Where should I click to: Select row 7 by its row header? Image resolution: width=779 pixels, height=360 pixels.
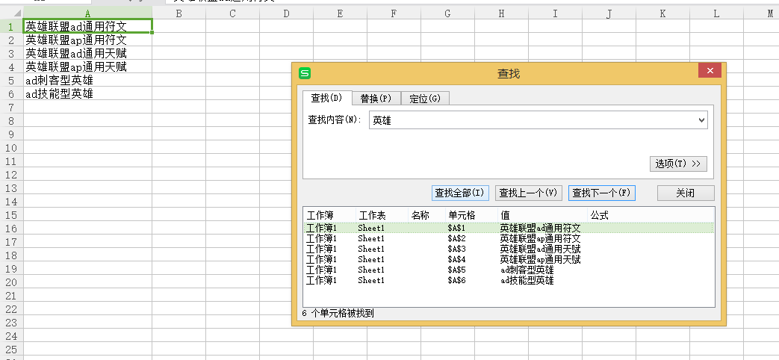coord(11,107)
